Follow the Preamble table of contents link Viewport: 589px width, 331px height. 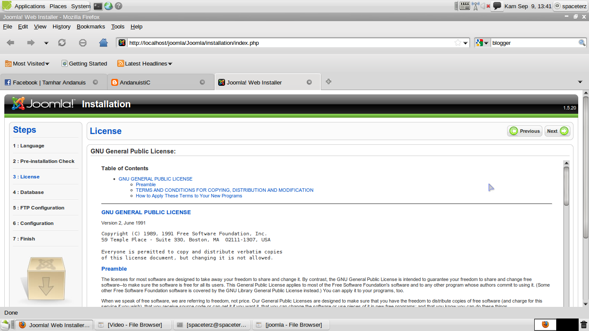pos(146,184)
